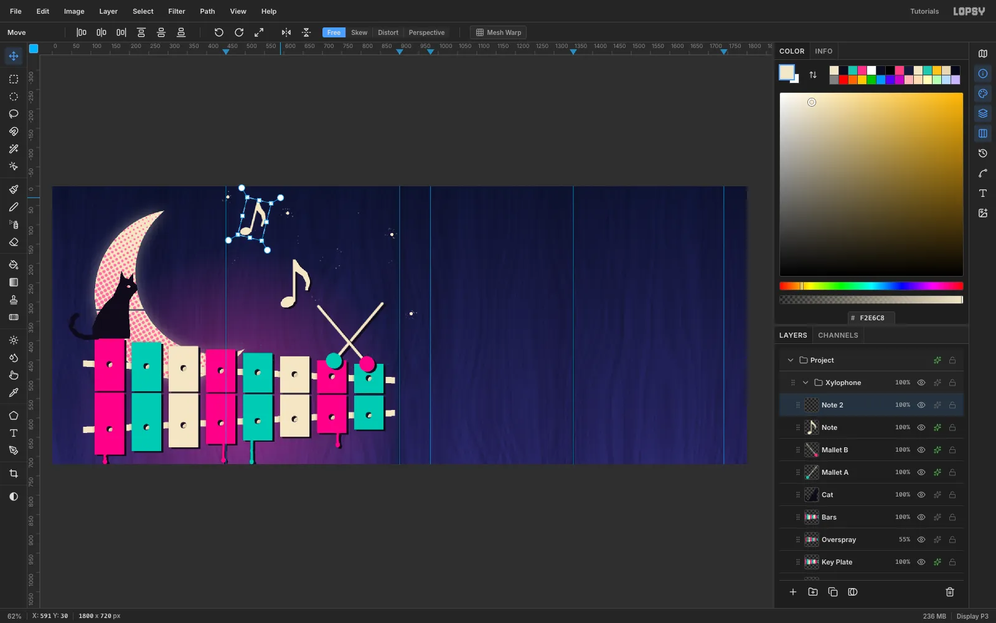This screenshot has height=623, width=996.
Task: Select the Move tool
Action: coord(13,56)
